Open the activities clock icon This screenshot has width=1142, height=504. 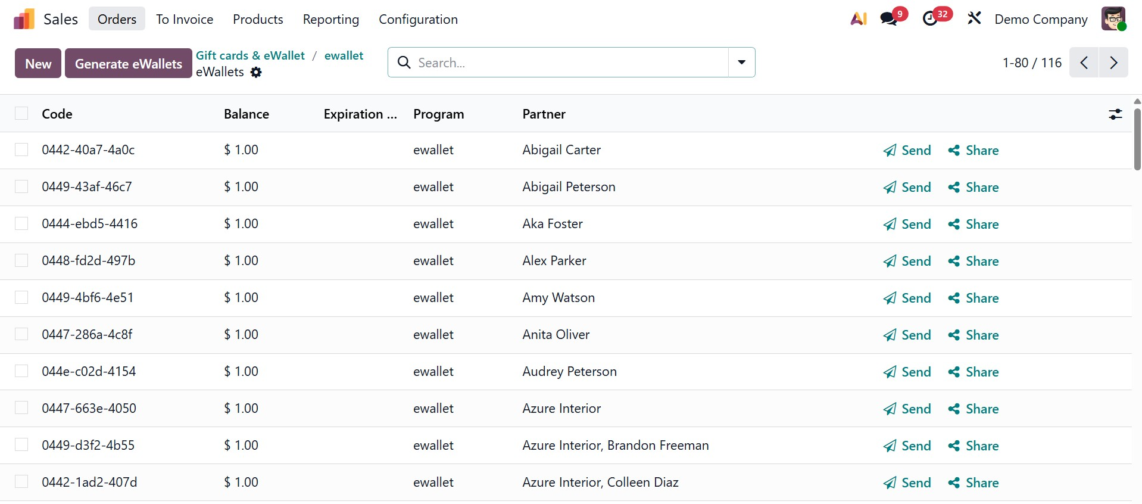[930, 19]
